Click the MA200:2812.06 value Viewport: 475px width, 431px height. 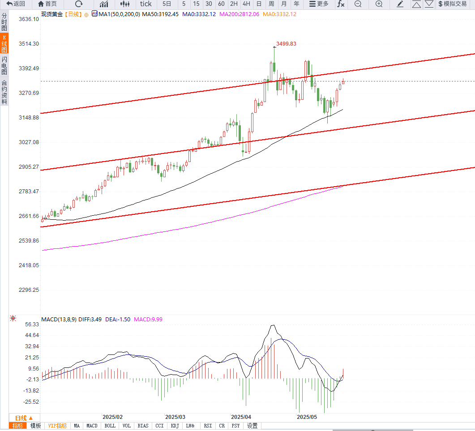click(240, 14)
